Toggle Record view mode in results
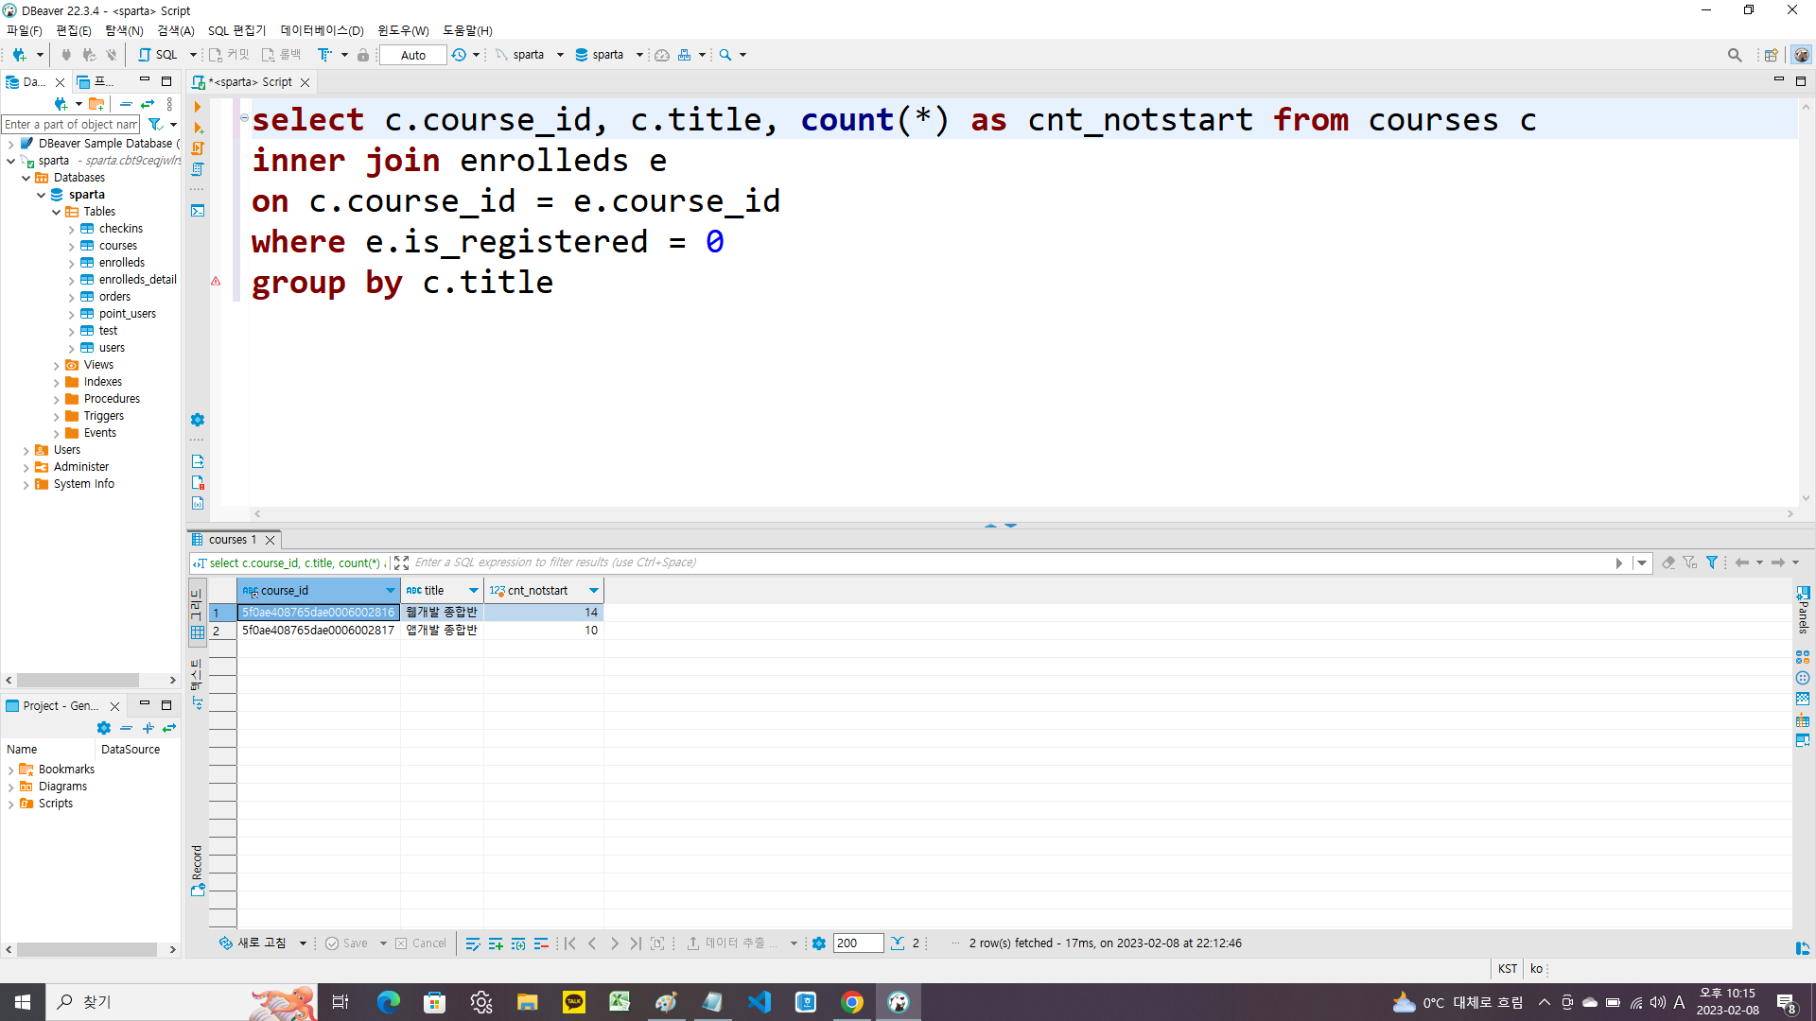The image size is (1816, 1021). tap(197, 870)
